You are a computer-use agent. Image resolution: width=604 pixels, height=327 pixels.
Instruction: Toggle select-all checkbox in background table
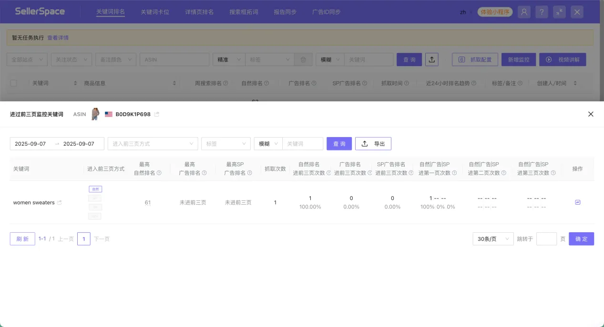pyautogui.click(x=13, y=83)
